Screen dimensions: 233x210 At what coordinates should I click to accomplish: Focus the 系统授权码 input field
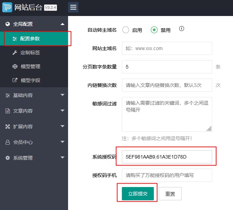(167, 157)
